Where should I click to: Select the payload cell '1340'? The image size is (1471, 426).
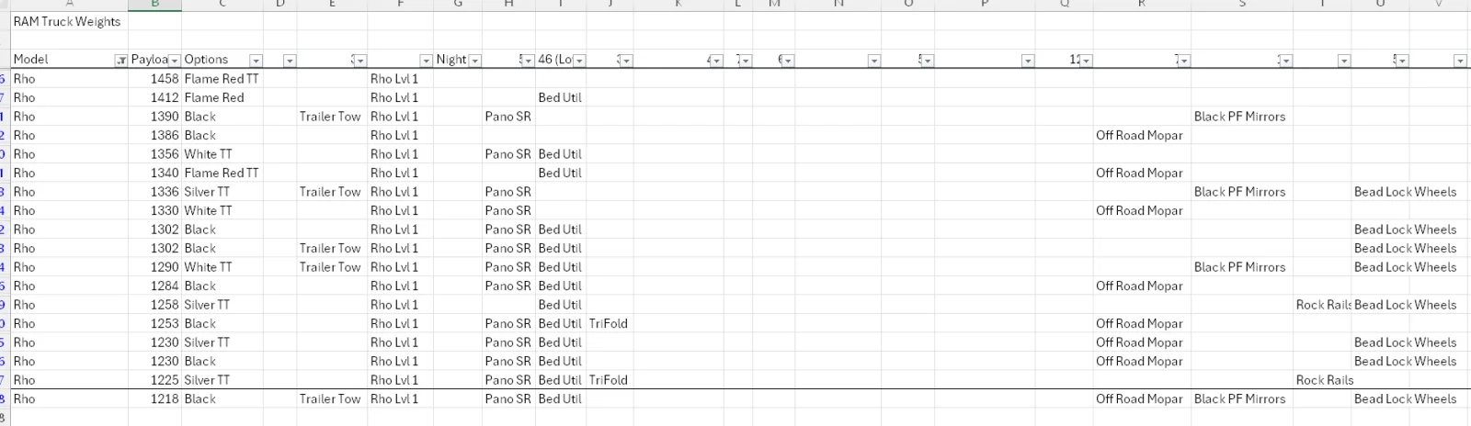click(165, 173)
